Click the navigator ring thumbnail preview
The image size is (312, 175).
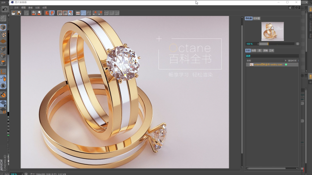pyautogui.click(x=273, y=31)
